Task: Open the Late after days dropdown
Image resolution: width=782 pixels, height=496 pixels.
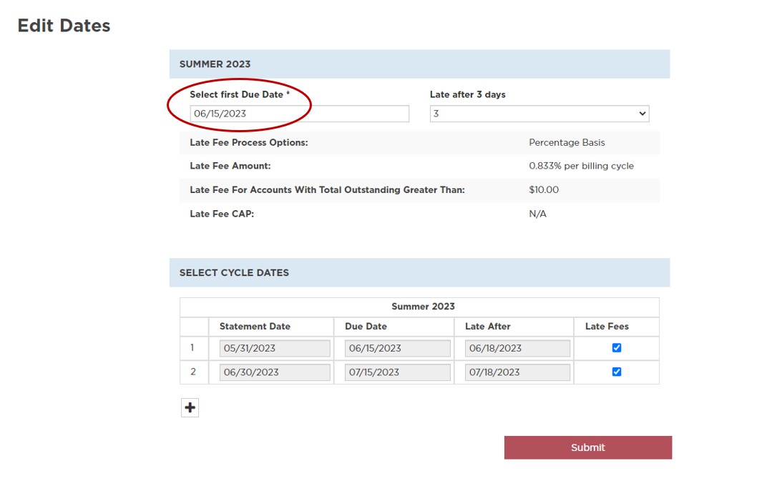Action: 539,114
